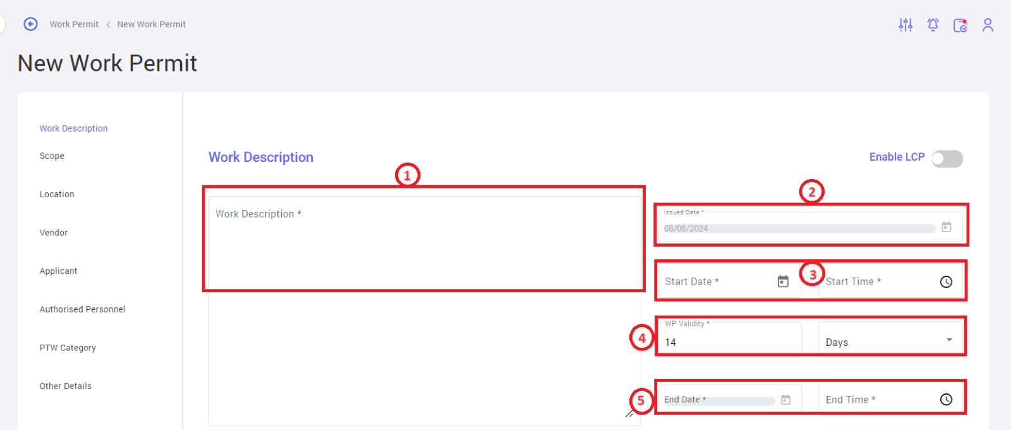Open the notifications bell icon
The height and width of the screenshot is (430, 1011).
pyautogui.click(x=933, y=25)
